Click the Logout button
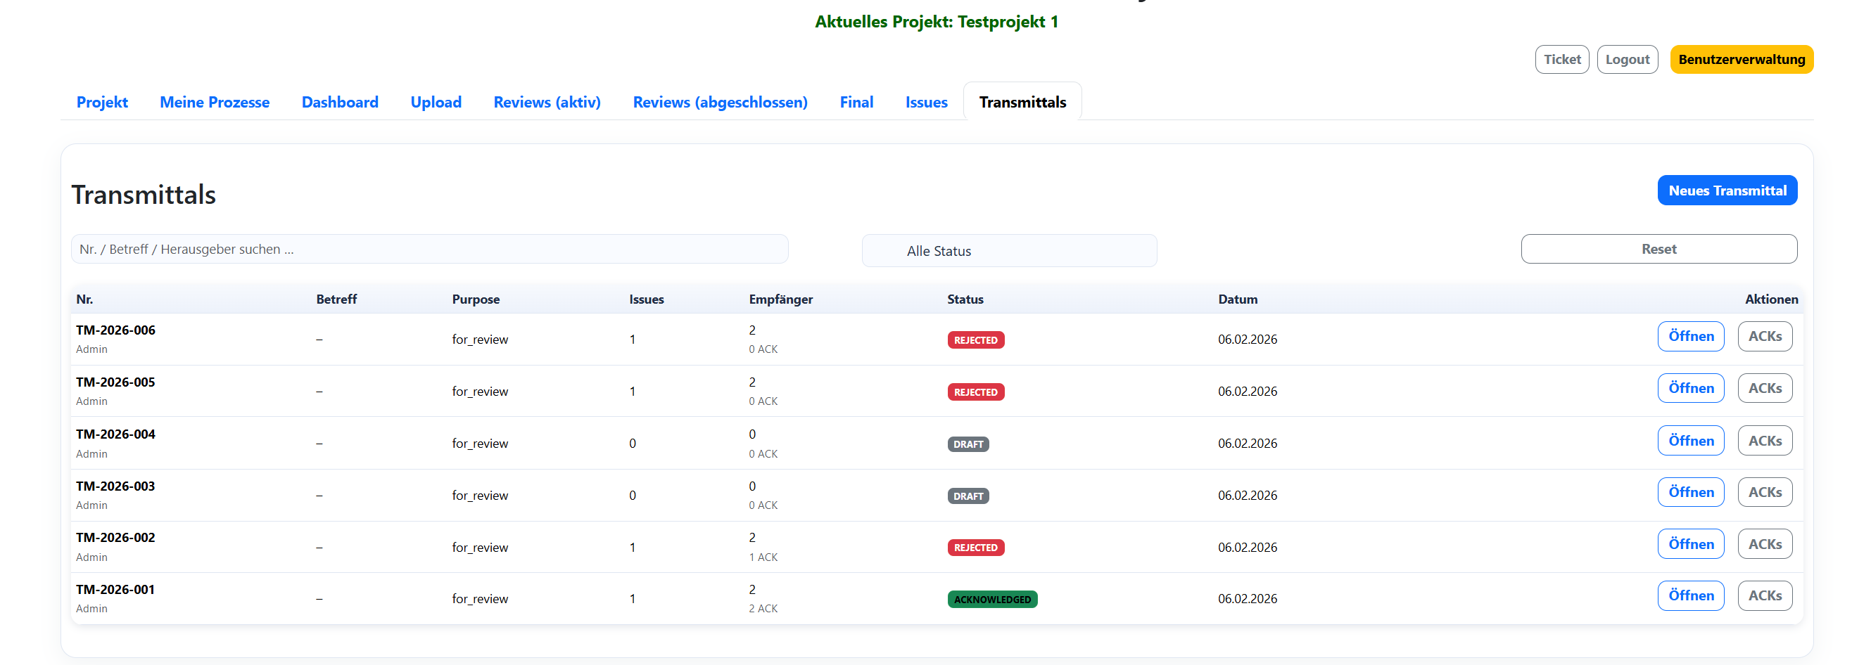Image resolution: width=1852 pixels, height=665 pixels. tap(1627, 60)
